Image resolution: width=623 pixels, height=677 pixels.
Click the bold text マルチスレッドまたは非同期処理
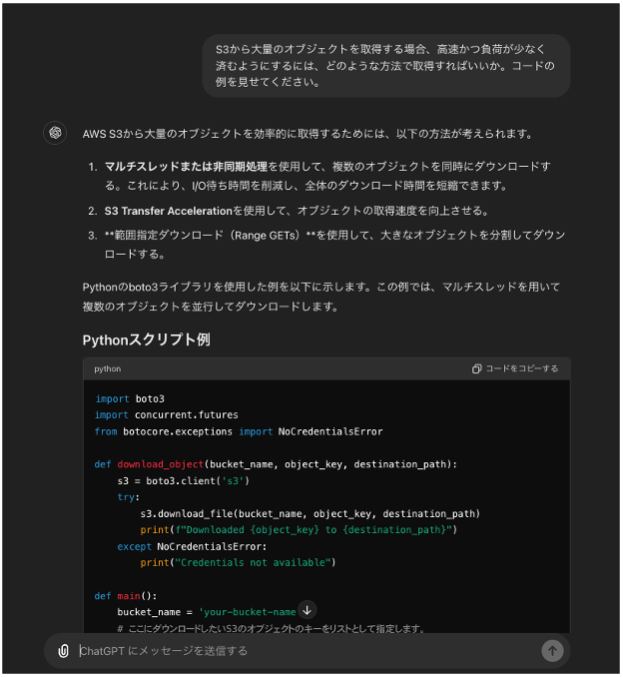pos(186,166)
